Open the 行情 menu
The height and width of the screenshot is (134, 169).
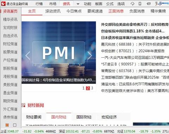pos(39,4)
